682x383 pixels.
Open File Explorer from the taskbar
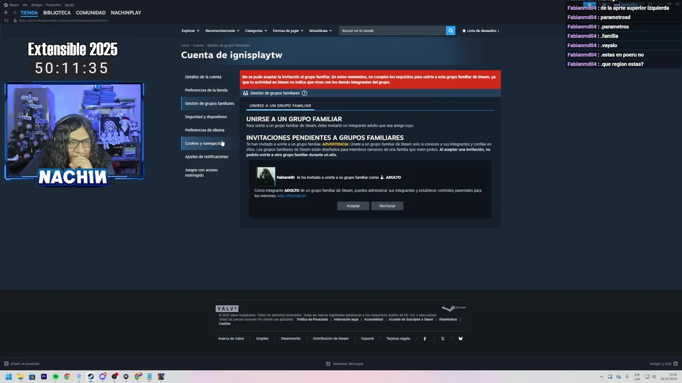pos(20,377)
